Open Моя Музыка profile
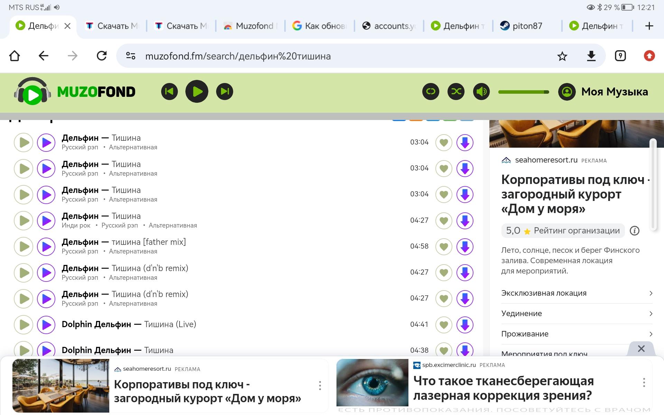Viewport: 664px width, 415px height. pyautogui.click(x=603, y=92)
